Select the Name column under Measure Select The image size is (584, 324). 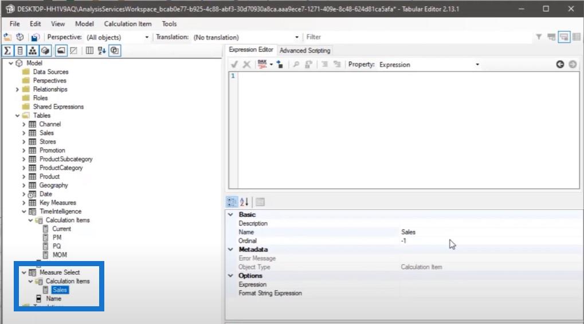54,299
